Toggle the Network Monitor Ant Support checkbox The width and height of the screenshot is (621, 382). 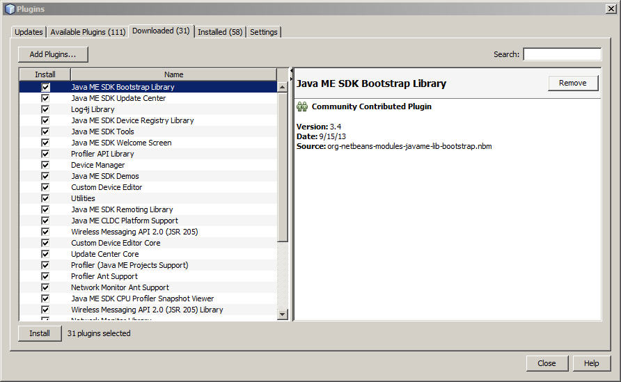45,287
